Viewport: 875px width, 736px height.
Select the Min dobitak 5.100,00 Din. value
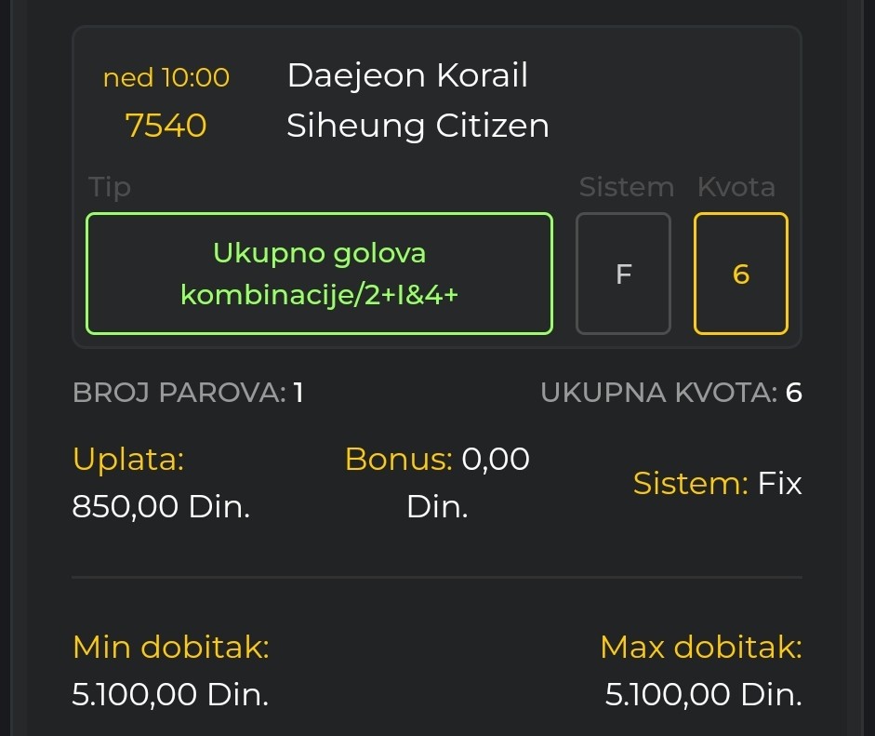pos(170,695)
